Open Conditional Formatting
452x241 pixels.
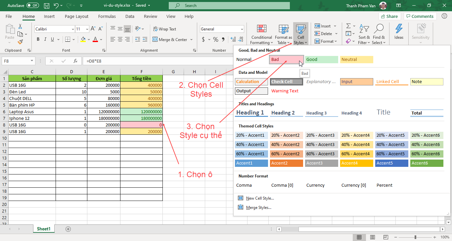[261, 34]
